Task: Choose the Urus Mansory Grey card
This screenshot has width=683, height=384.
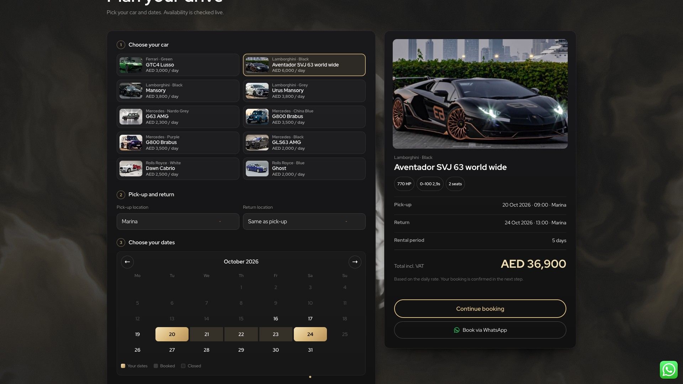Action: click(304, 91)
